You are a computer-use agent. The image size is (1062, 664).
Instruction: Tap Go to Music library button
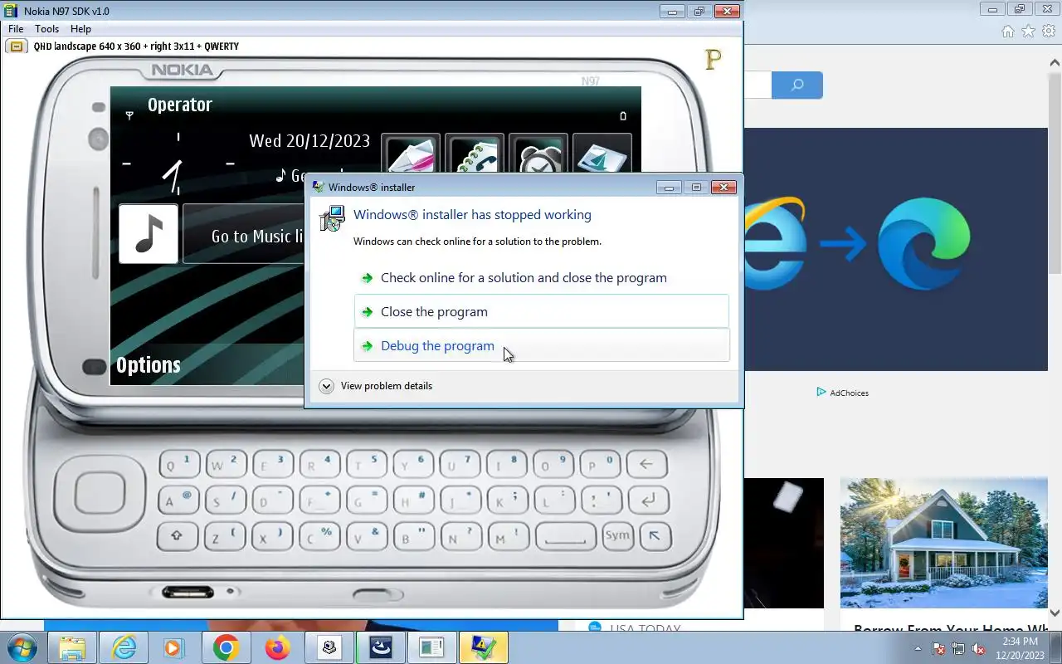(x=244, y=236)
